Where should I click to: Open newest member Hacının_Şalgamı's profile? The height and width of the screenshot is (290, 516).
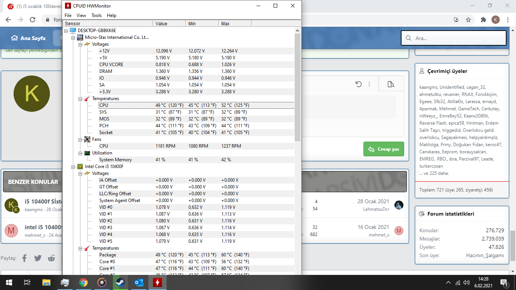(485, 256)
